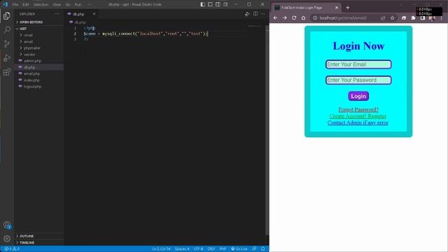Open browser extensions puzzle icon
The image size is (448, 252).
point(413,18)
